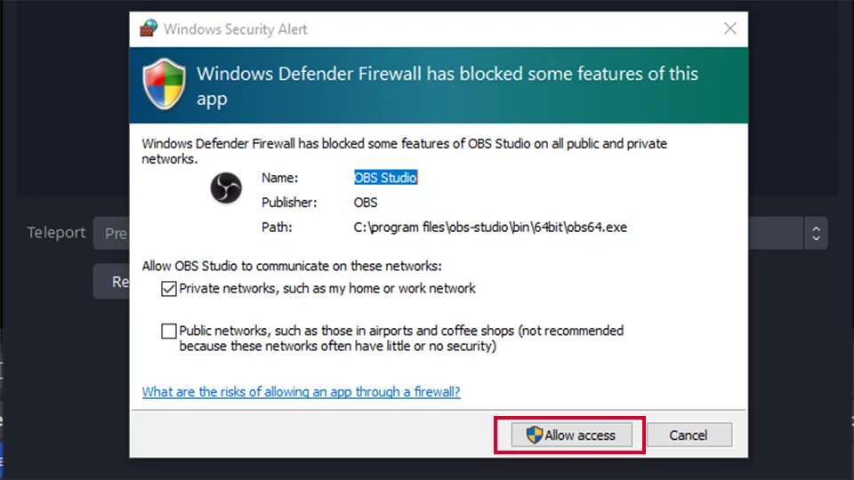
Task: Uncheck the Private networks checkbox
Action: (169, 288)
